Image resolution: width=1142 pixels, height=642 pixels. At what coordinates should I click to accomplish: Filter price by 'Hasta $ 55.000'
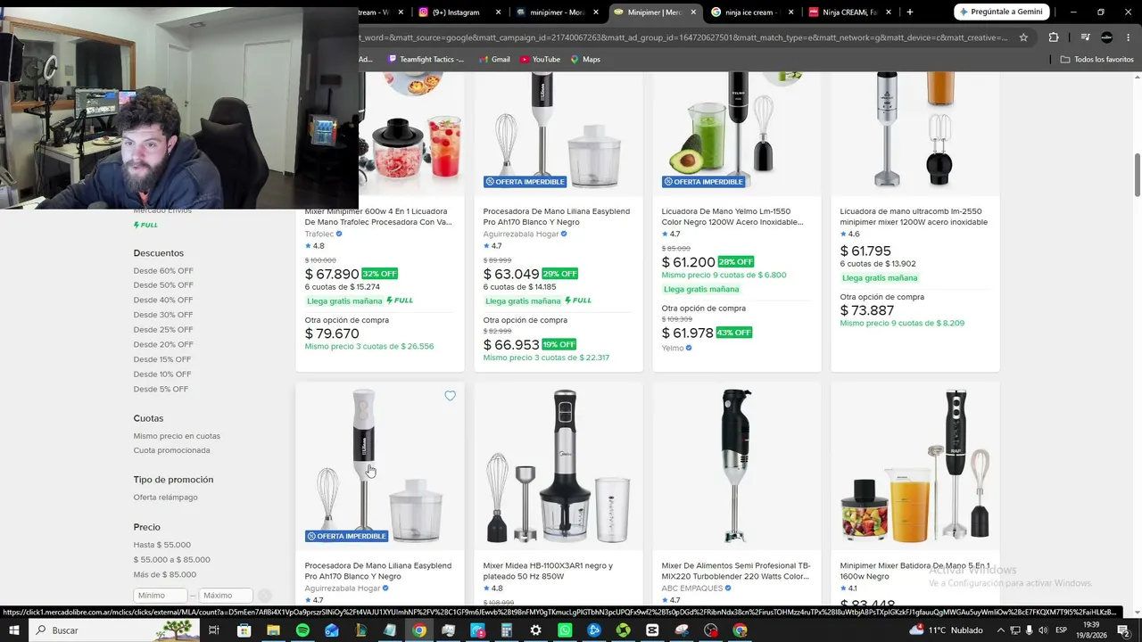pyautogui.click(x=162, y=545)
